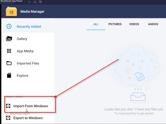Click the Export to Windows arrow icon
This screenshot has height=124, width=166.
(8, 118)
